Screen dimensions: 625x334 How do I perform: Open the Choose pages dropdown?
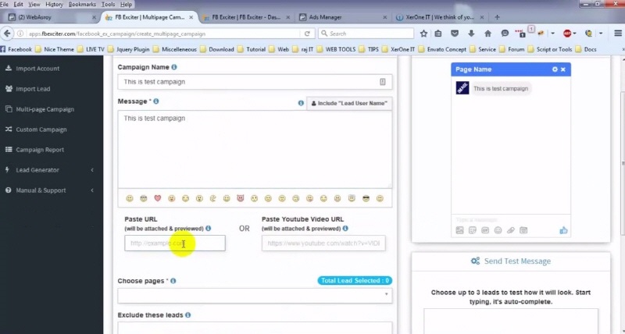pyautogui.click(x=255, y=296)
